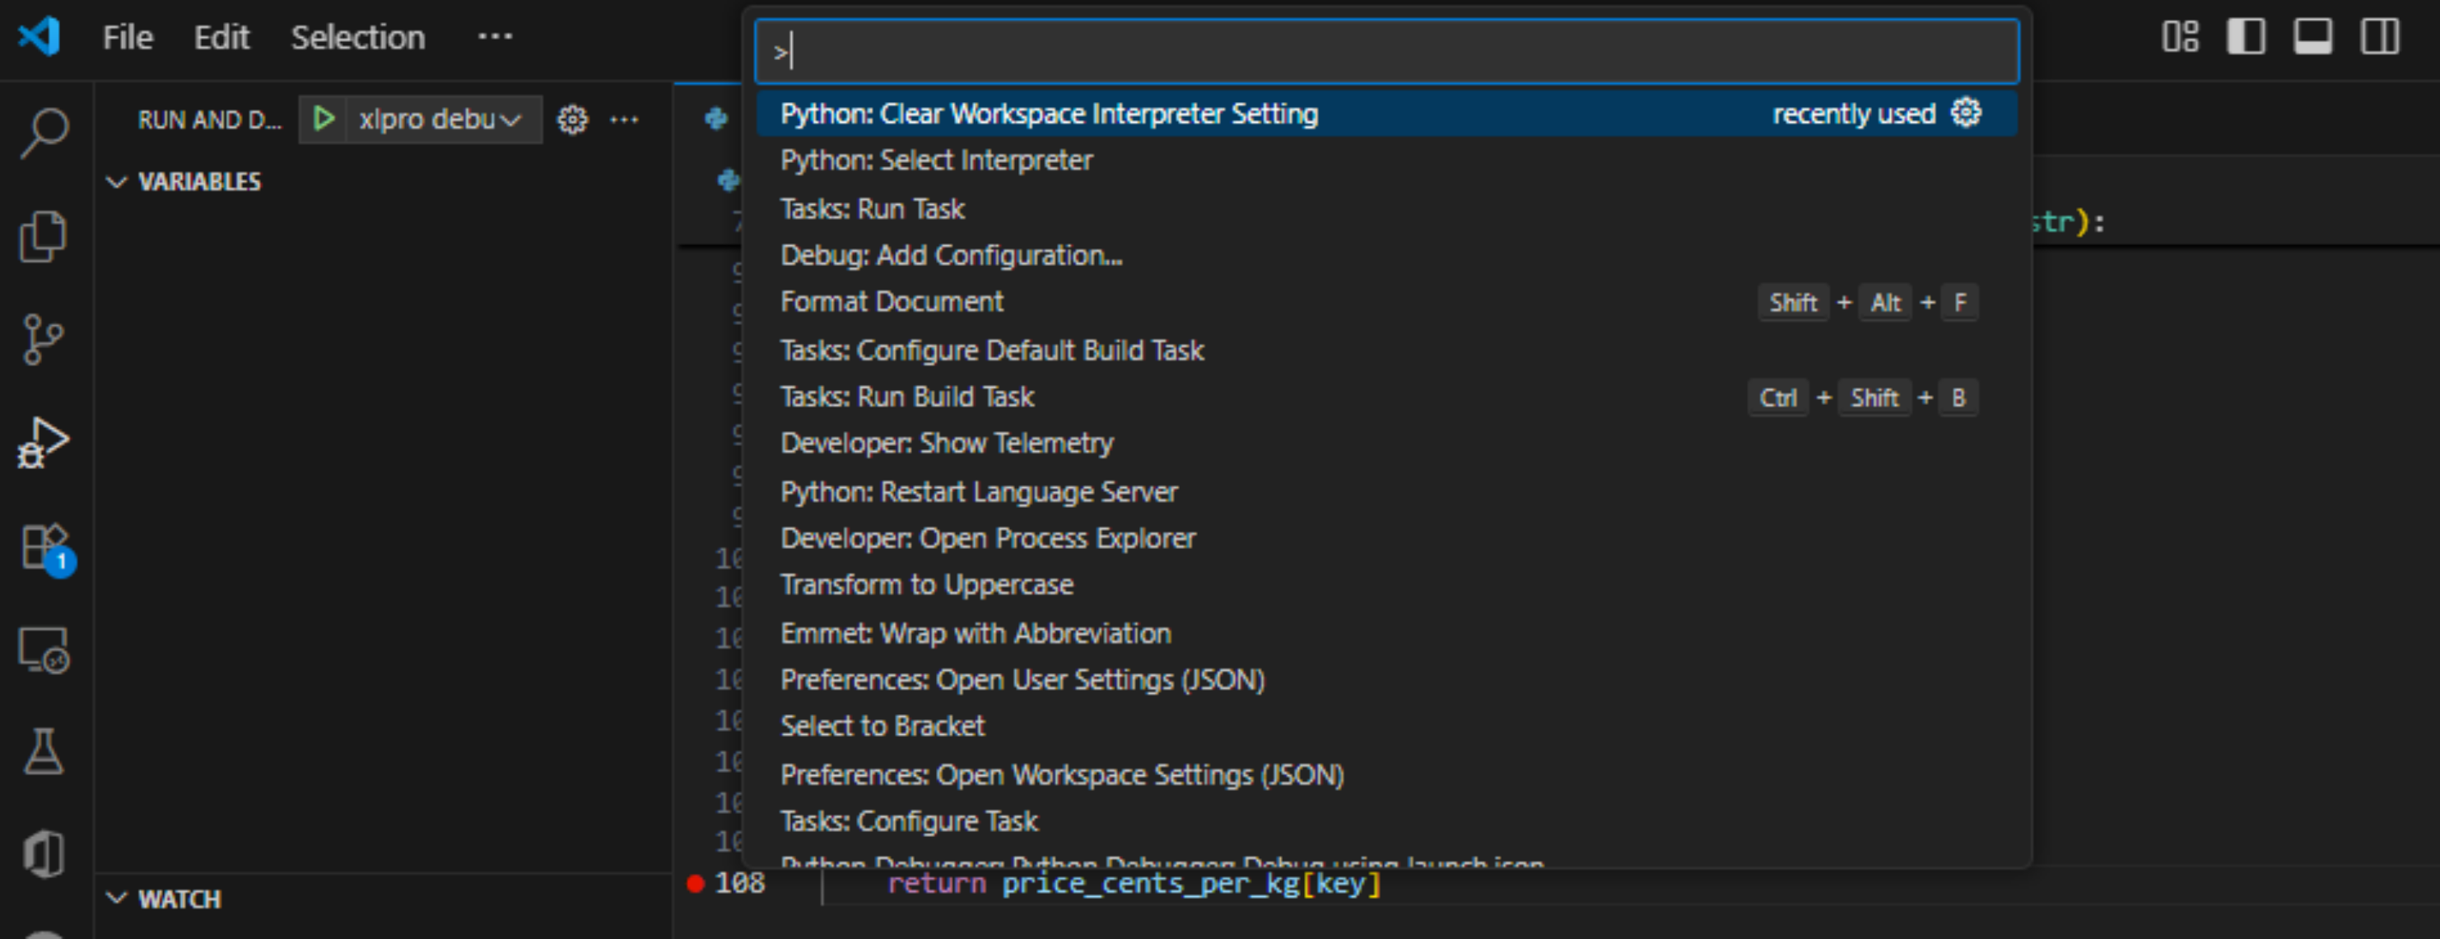
Task: Open launch.json via debug gear icon
Action: (572, 119)
